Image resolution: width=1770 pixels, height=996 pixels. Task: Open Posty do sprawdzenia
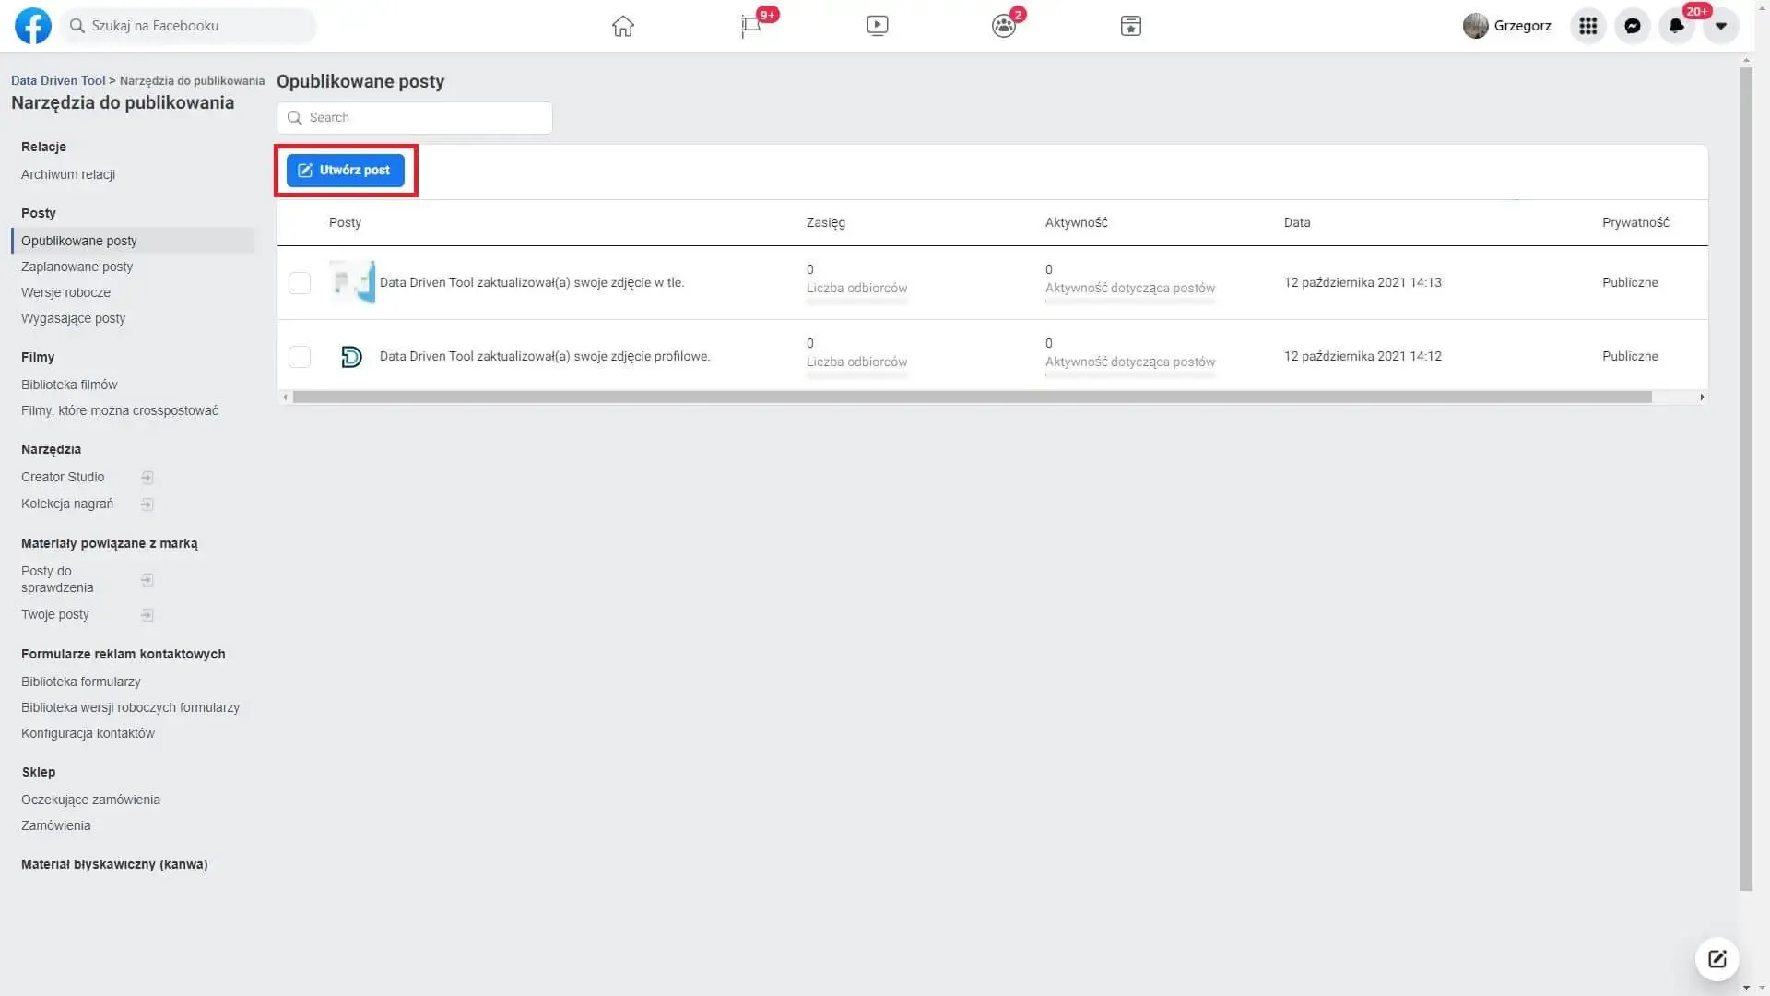coord(57,579)
